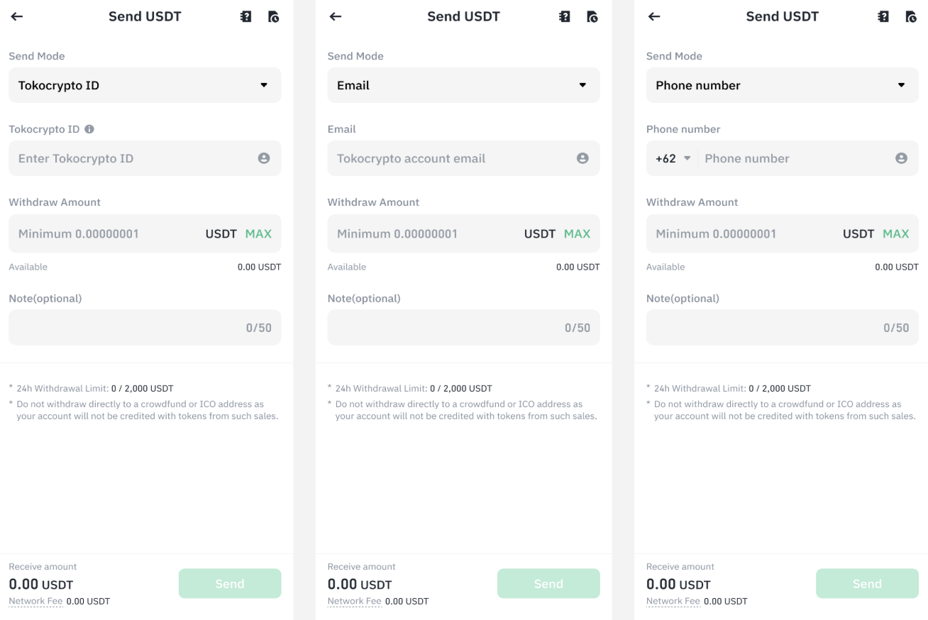Image resolution: width=928 pixels, height=620 pixels.
Task: Expand the Email send mode dropdown
Action: [463, 85]
